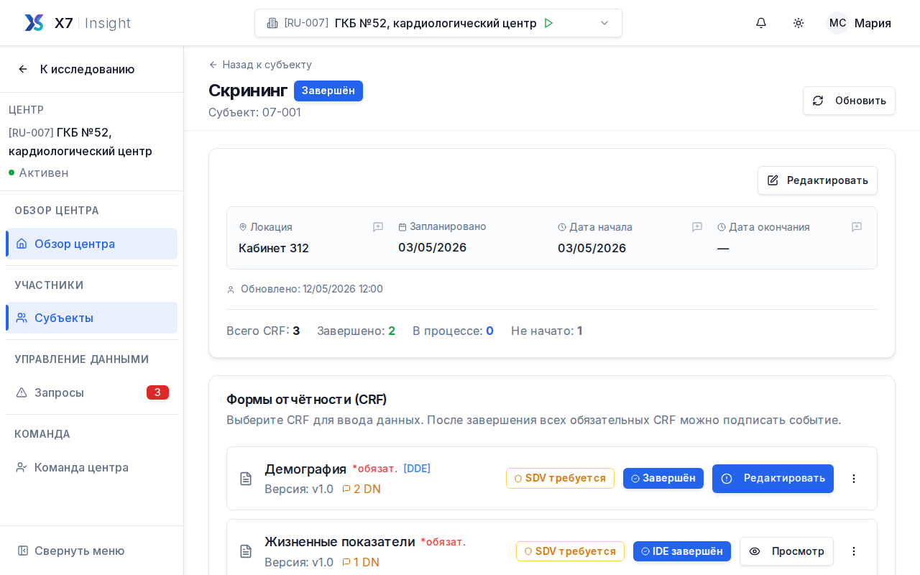Screen dimensions: 920x575
Task: Click the green play icon by site name
Action: point(548,23)
